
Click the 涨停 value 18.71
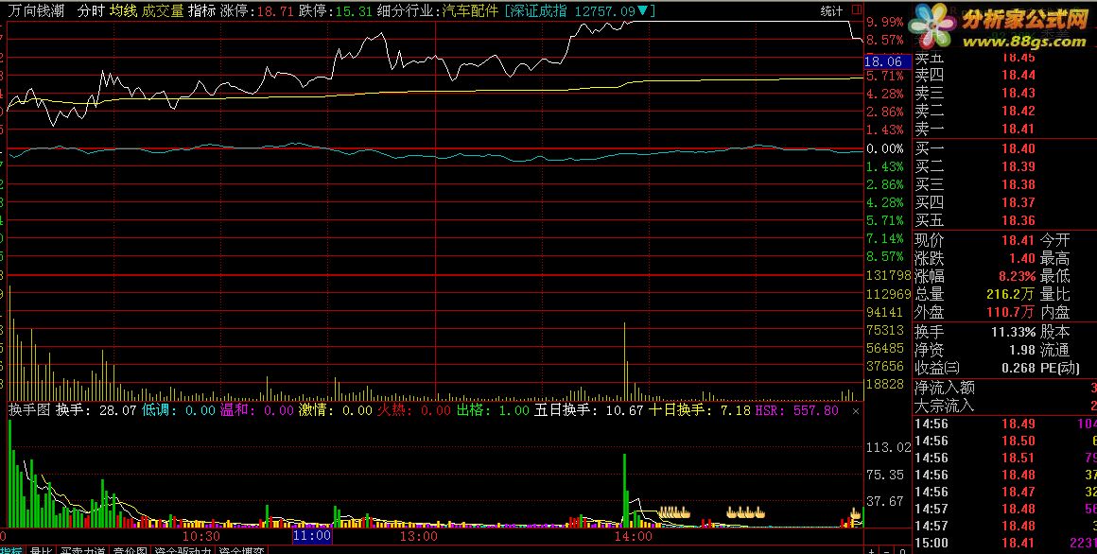(x=275, y=11)
